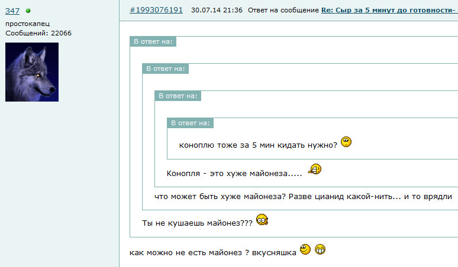The image size is (458, 267).
Task: Click the grinning teeth smiley at bottom
Action: pyautogui.click(x=320, y=249)
